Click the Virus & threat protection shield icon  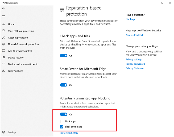3,31
